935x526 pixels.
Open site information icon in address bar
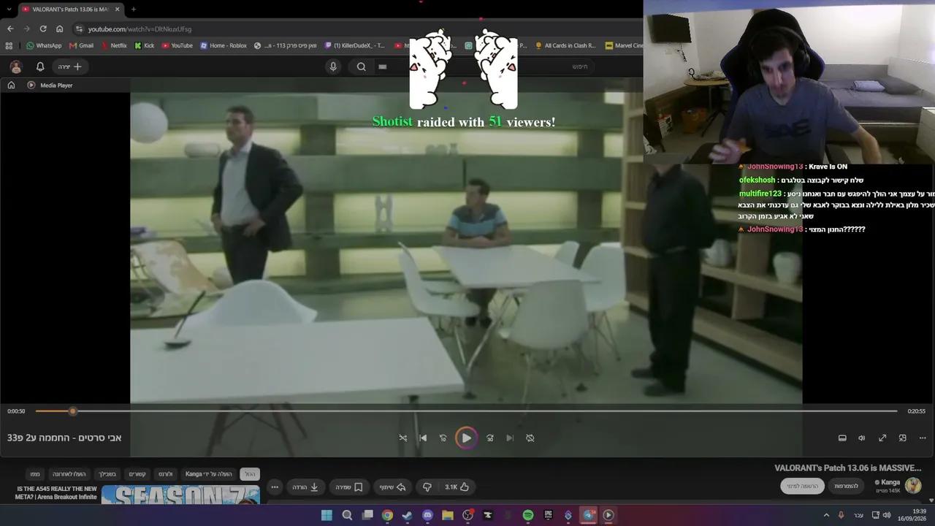79,29
